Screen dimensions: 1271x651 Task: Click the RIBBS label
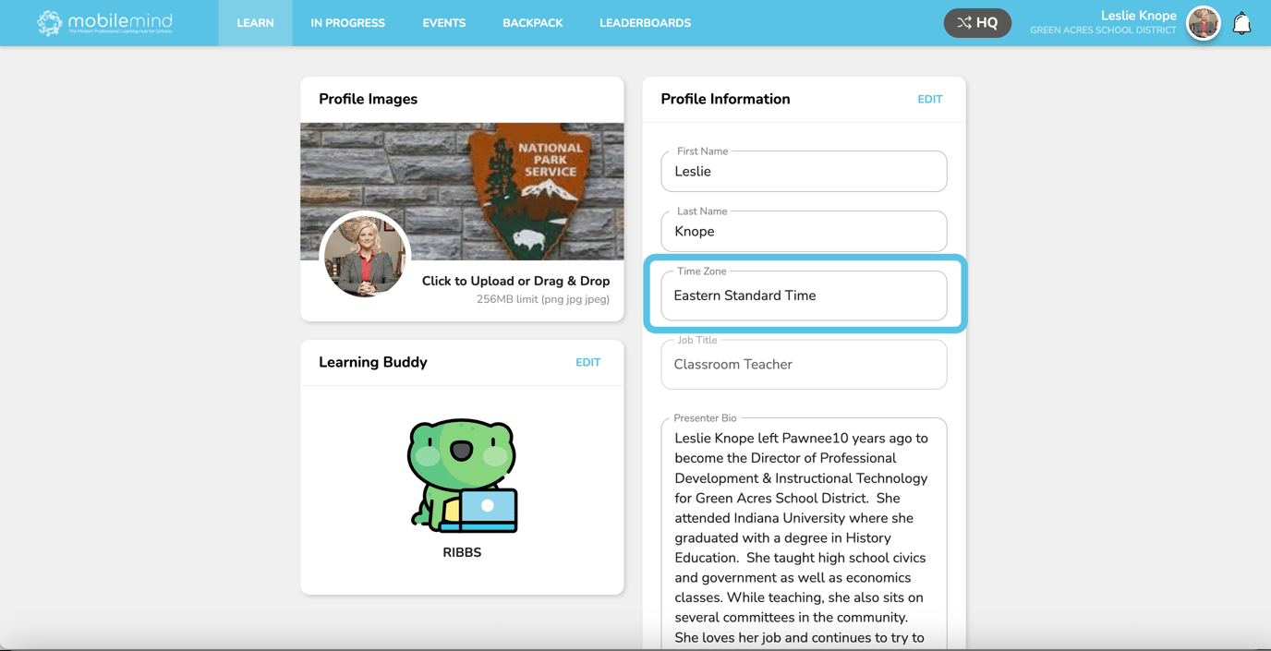(462, 552)
